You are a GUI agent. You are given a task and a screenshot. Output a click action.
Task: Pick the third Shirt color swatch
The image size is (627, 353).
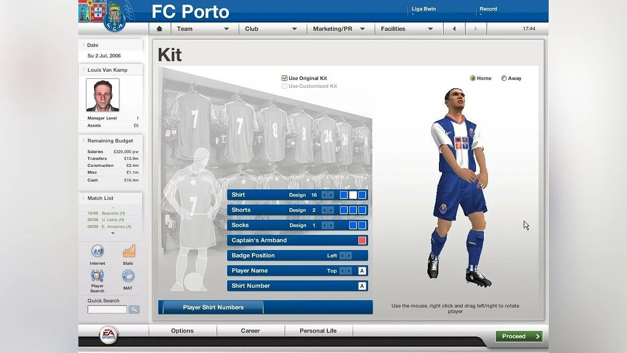click(x=362, y=195)
